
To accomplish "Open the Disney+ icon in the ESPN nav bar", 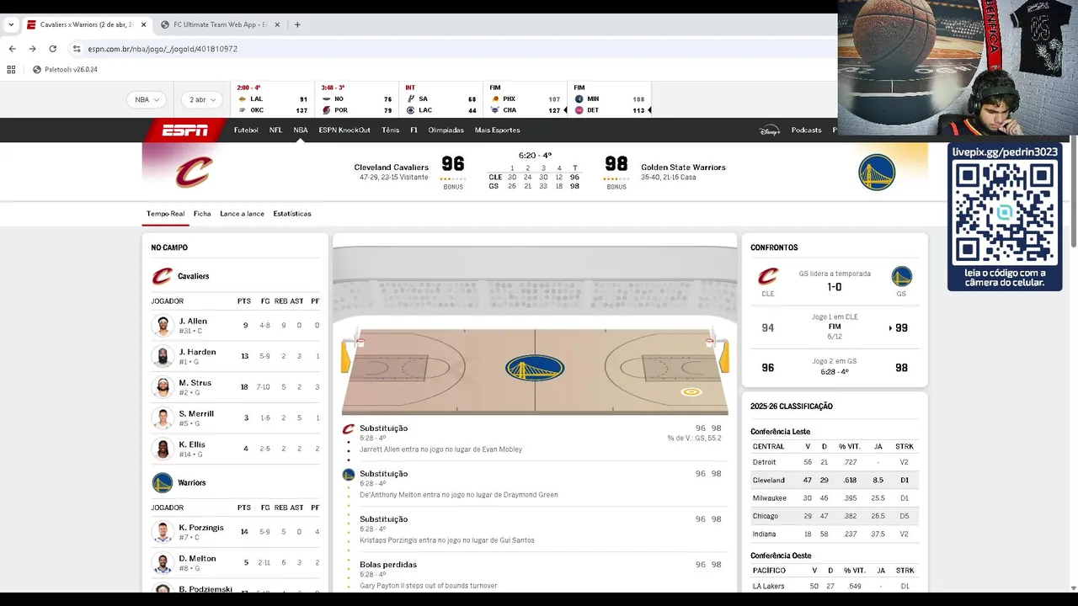I will 770,130.
